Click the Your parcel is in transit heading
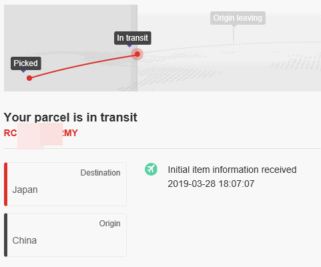The height and width of the screenshot is (267, 321). click(70, 117)
